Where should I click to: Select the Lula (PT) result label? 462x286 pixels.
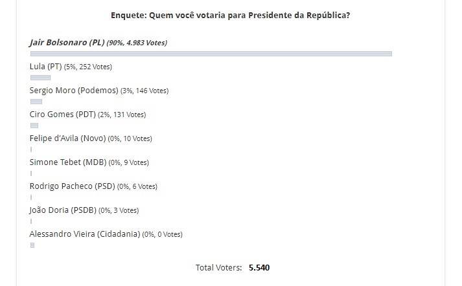pos(46,67)
